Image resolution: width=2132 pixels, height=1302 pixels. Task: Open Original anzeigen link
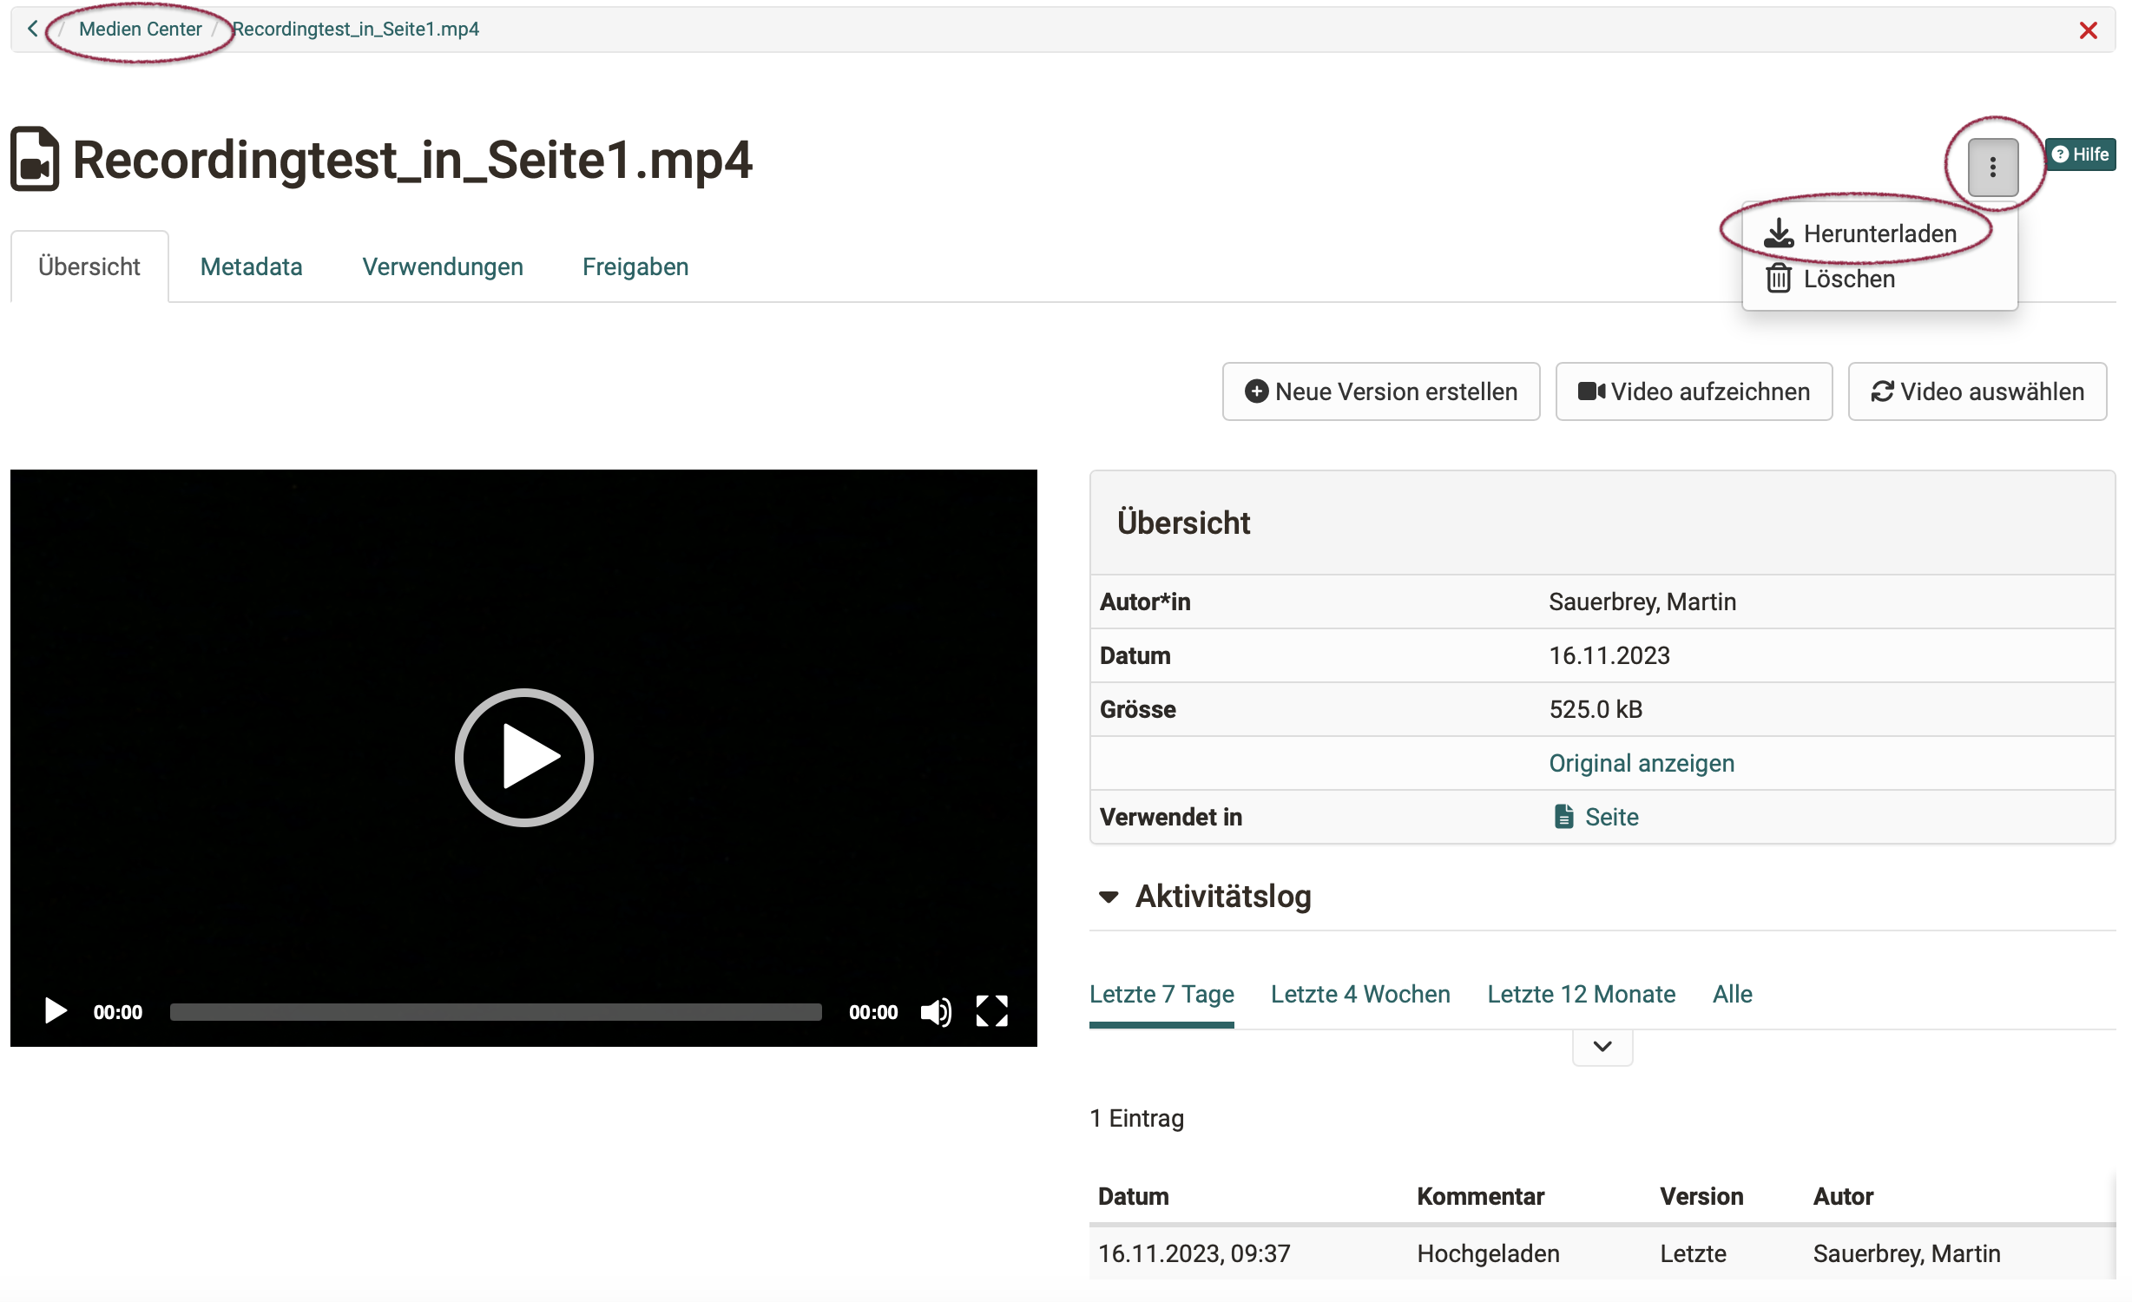[1640, 763]
